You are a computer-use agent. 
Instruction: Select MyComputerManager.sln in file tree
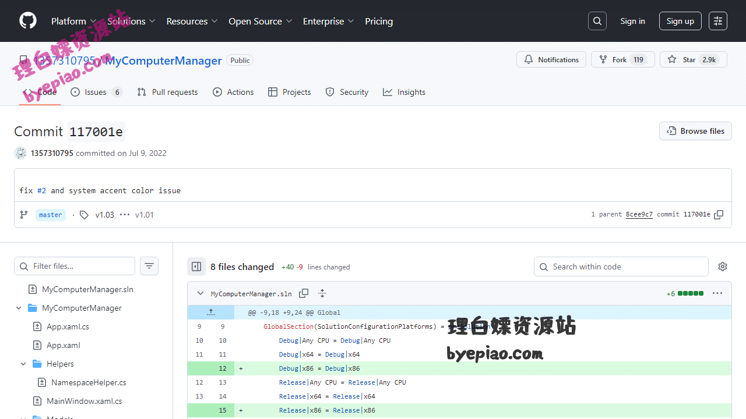click(x=87, y=289)
